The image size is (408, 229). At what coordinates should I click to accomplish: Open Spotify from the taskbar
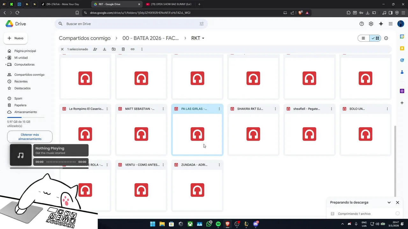[x=218, y=224]
